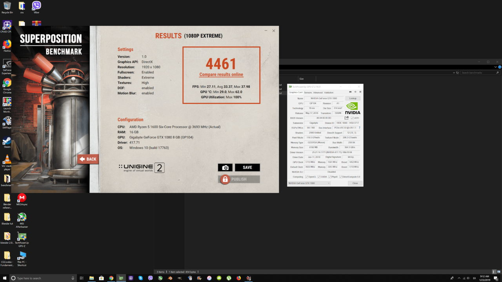This screenshot has height=282, width=502.
Task: Toggle the PhysX checkbox in GPU-Z
Action: tap(330, 177)
